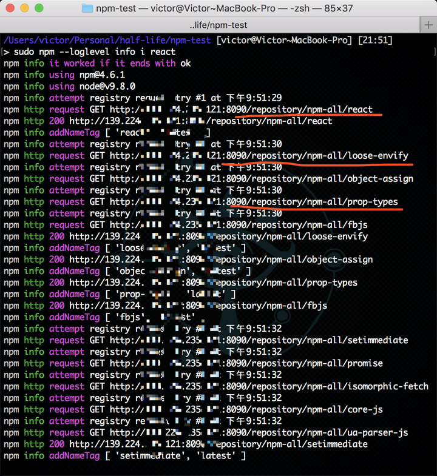
Task: Click the line 'it worked if it ends with ok'
Action: (120, 63)
